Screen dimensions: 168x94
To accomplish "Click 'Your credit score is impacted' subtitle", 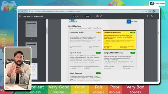I will point(85,28).
